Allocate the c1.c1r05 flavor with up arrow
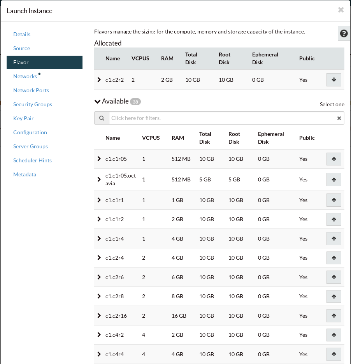This screenshot has height=364, width=351. click(333, 159)
